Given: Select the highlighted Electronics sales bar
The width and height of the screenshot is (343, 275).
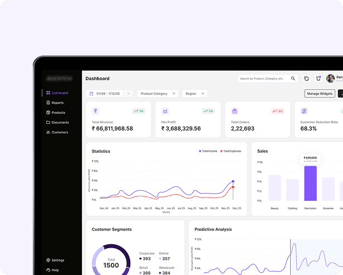Looking at the screenshot, I should (x=310, y=184).
